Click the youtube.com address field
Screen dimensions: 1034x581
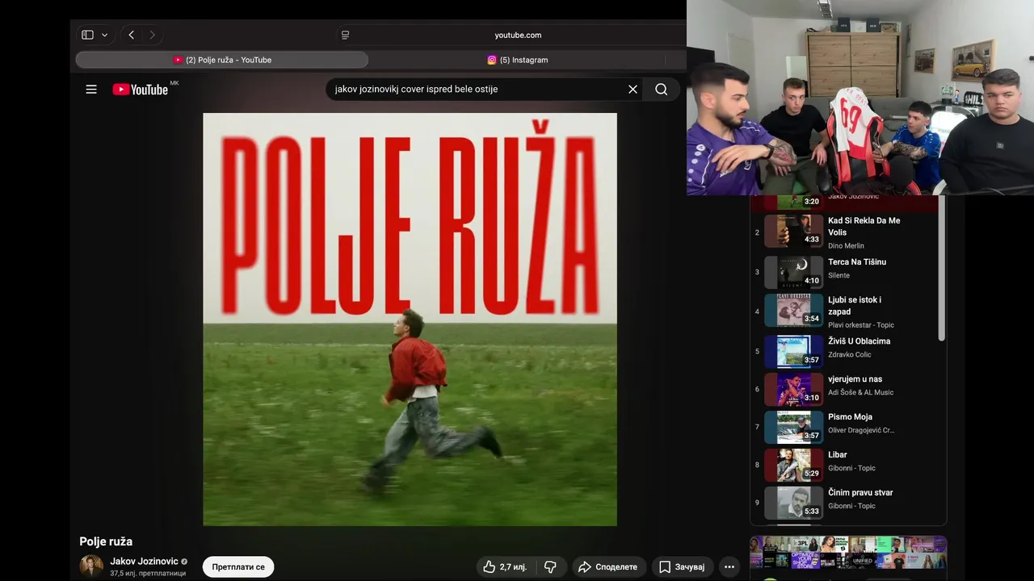[518, 35]
